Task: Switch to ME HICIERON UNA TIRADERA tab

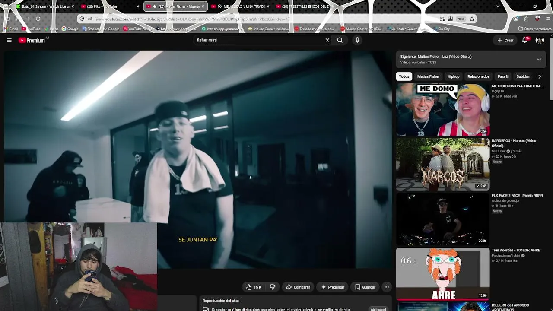Action: (241, 6)
